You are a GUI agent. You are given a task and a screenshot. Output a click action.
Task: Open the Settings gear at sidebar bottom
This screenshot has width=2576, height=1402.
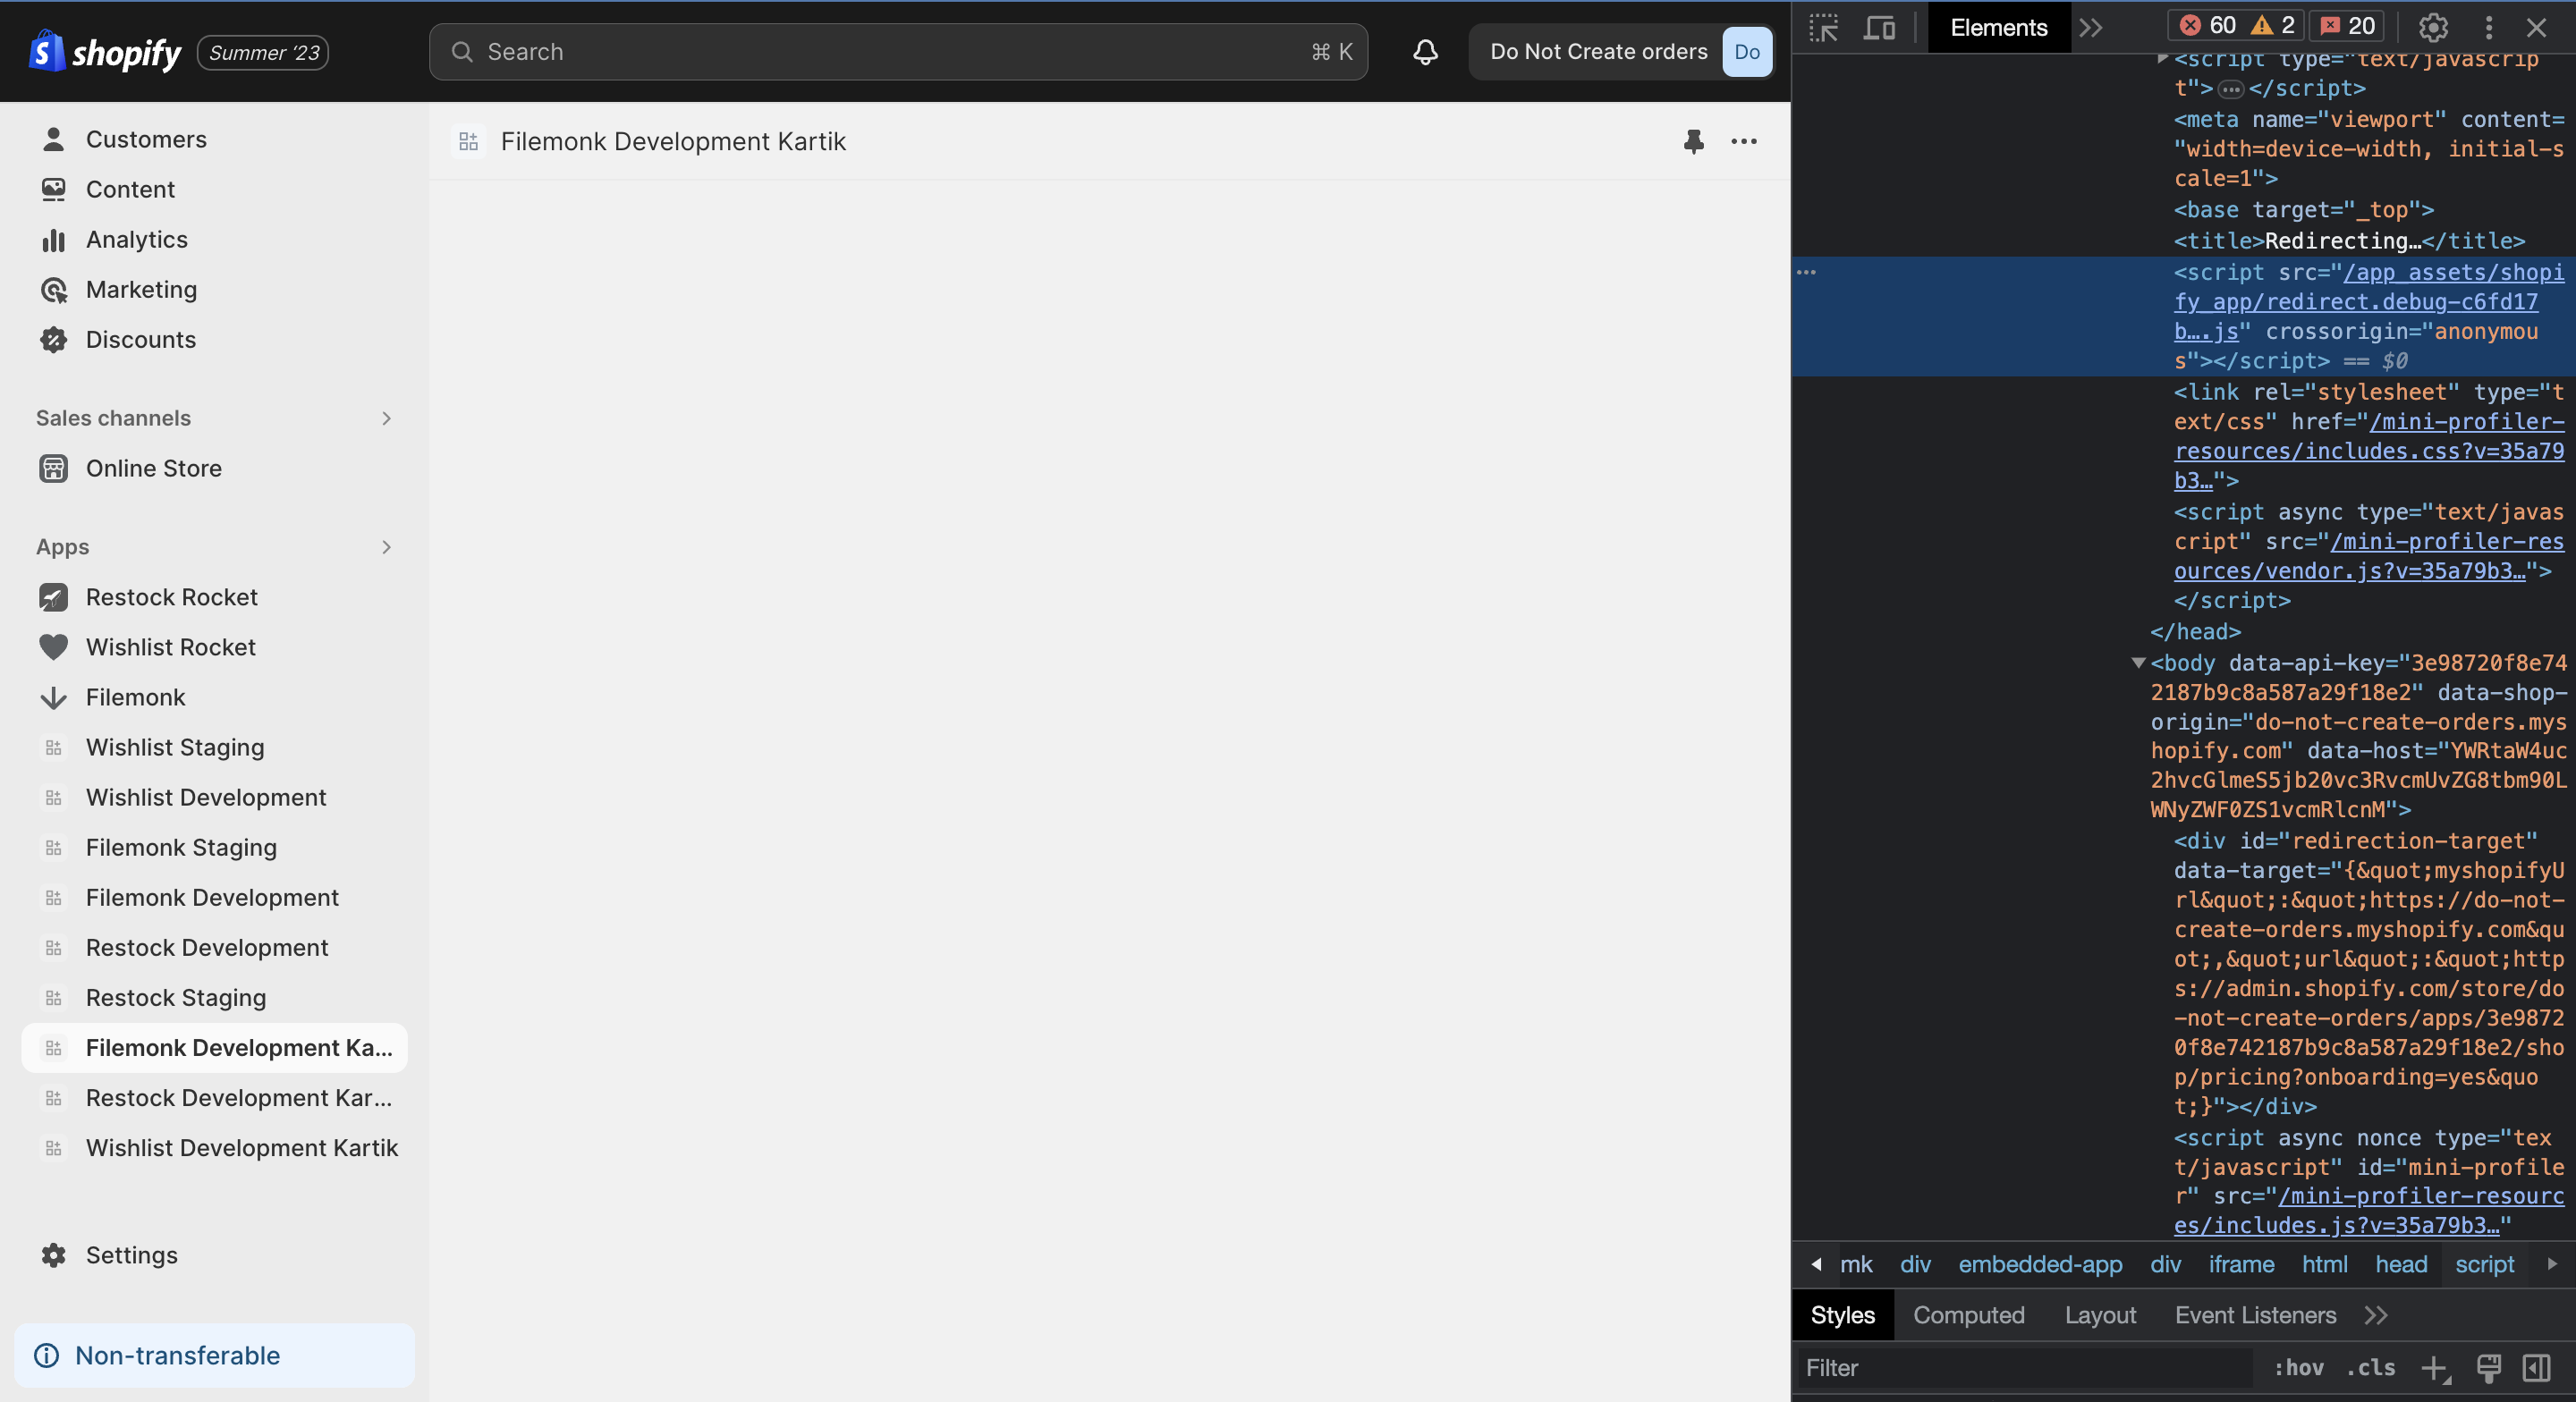tap(54, 1255)
